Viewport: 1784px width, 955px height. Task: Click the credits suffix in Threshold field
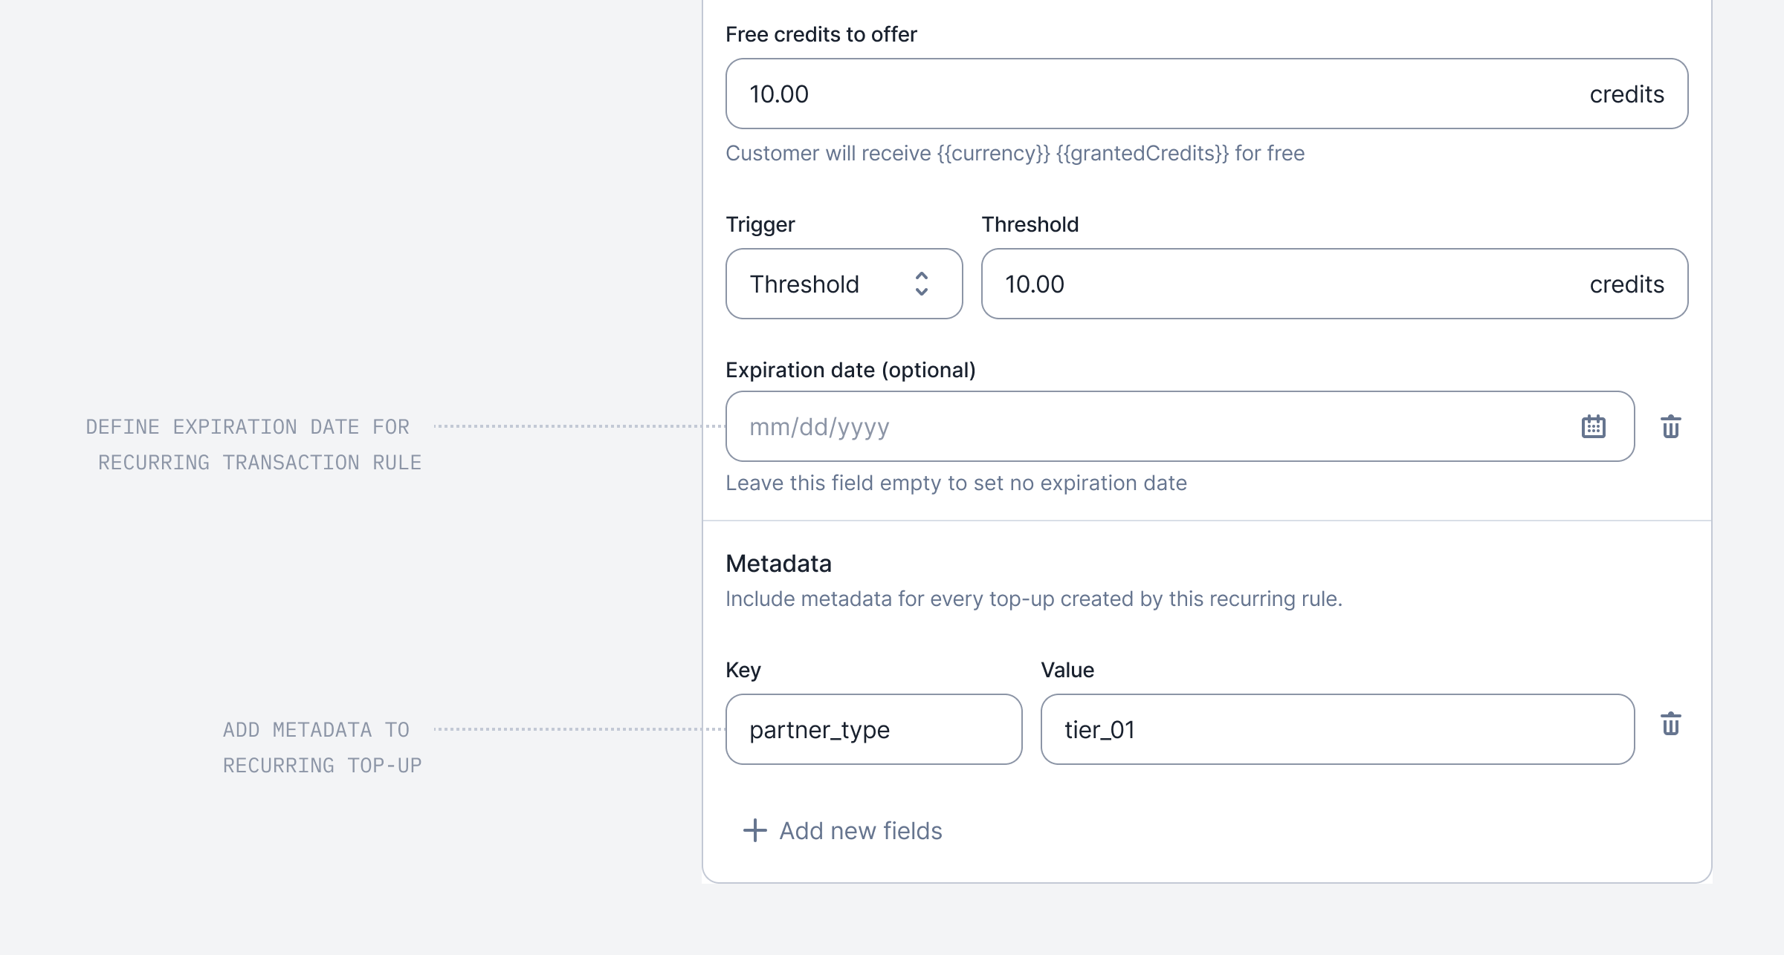[1626, 284]
